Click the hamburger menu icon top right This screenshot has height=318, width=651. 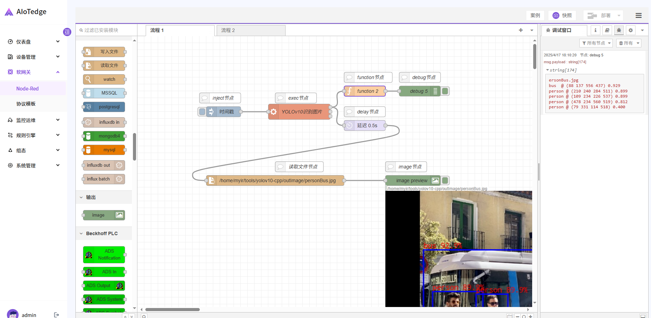click(x=638, y=15)
